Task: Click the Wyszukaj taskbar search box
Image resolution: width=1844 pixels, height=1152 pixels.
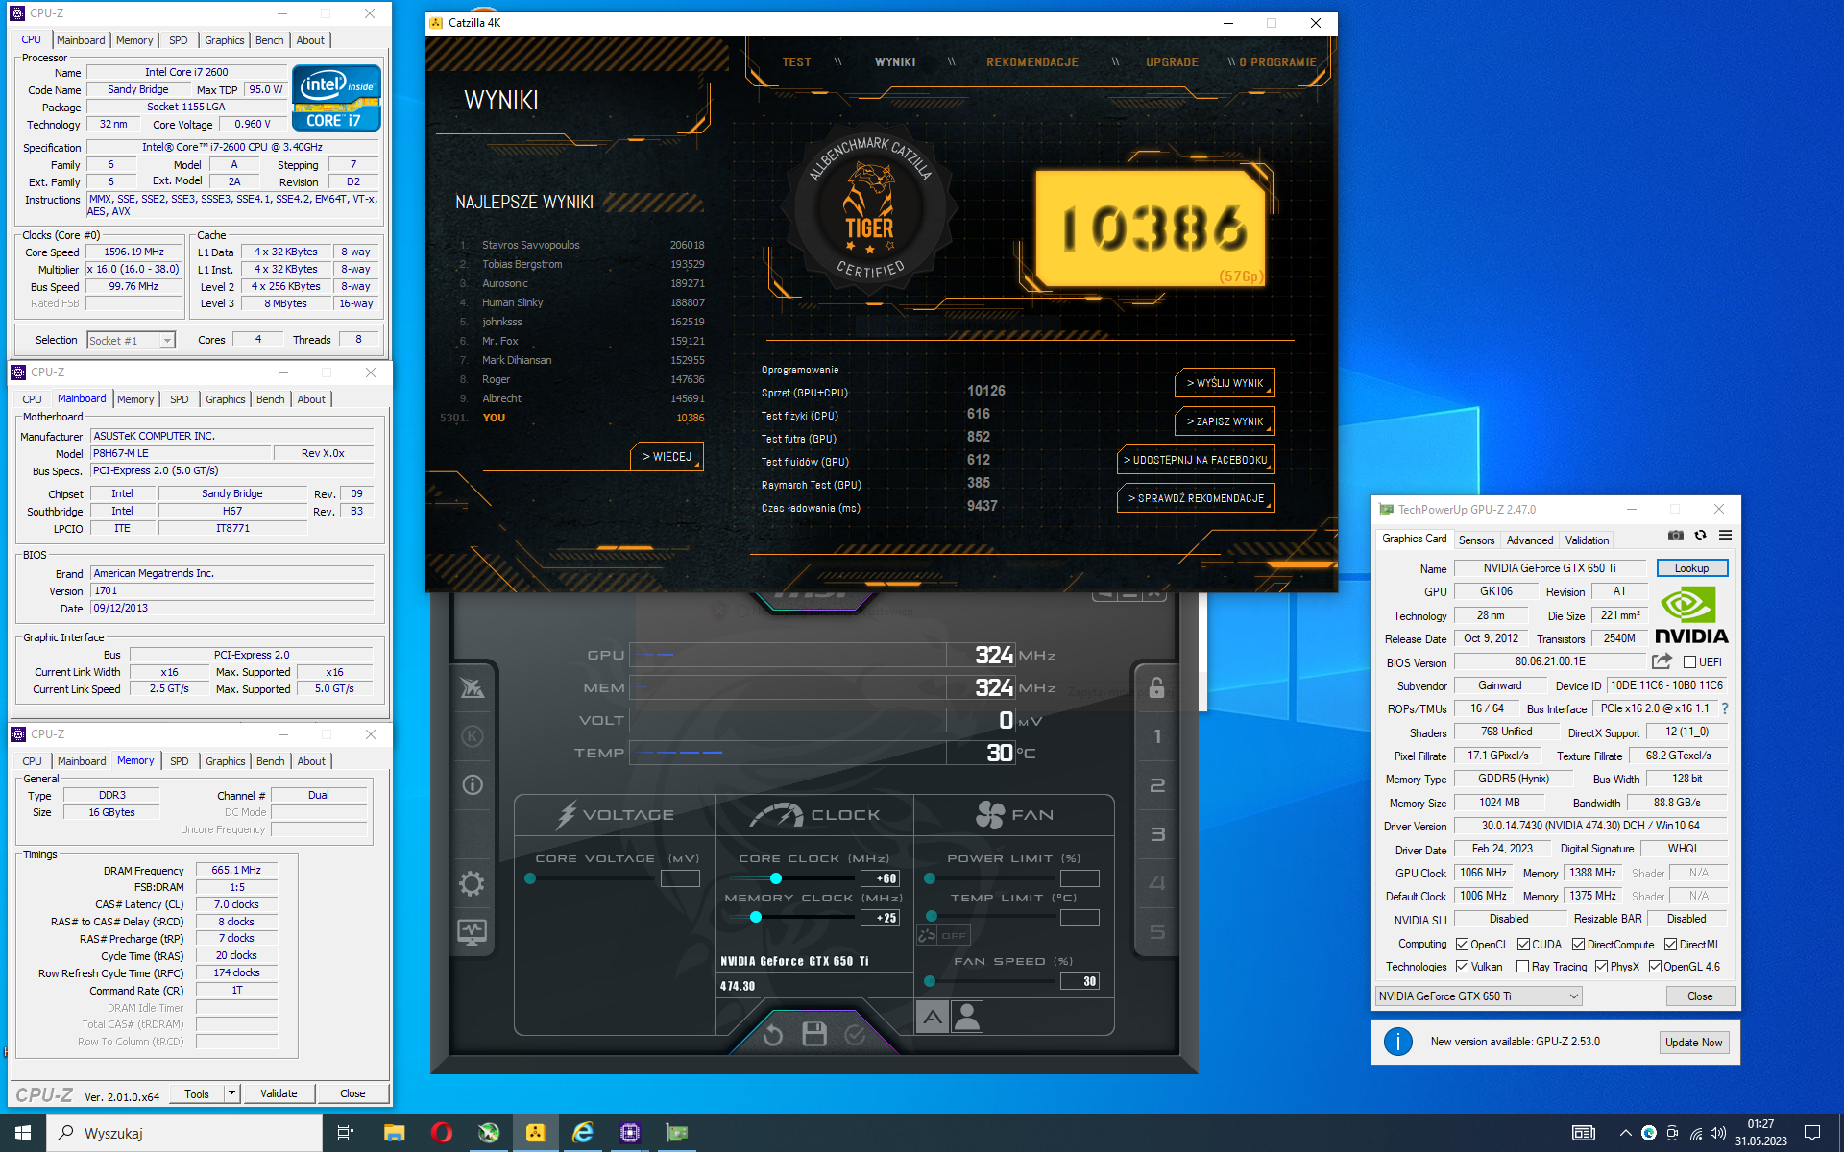Action: [184, 1133]
